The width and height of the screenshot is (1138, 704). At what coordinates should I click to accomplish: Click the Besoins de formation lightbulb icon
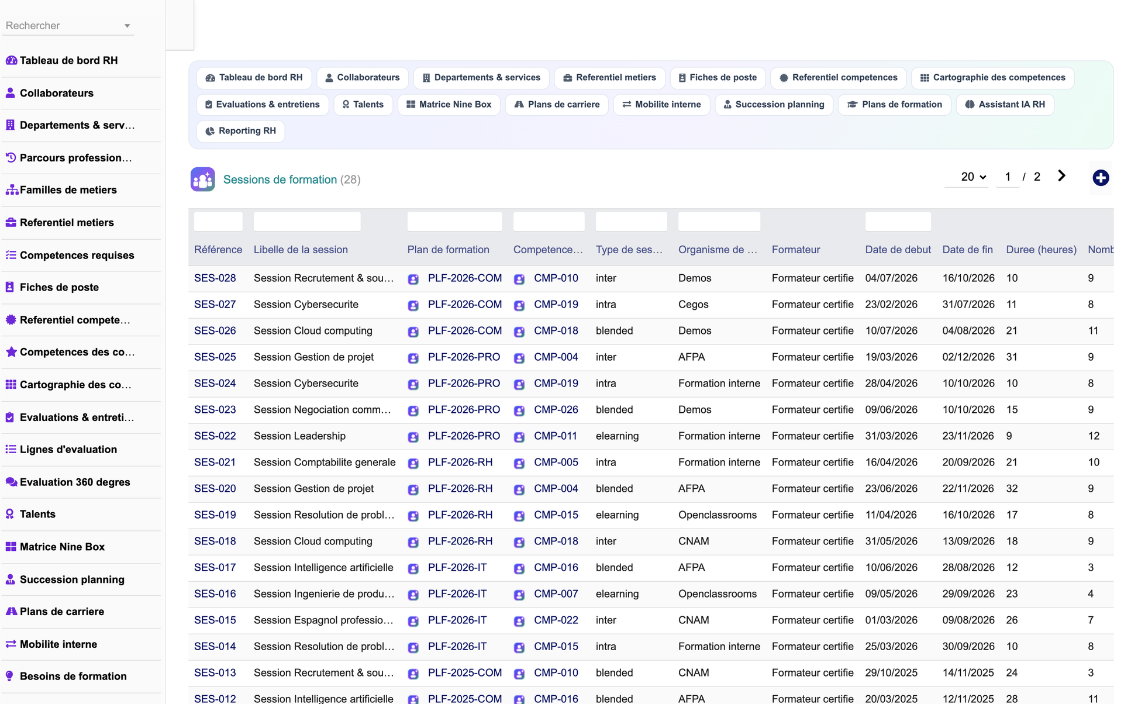click(x=9, y=676)
